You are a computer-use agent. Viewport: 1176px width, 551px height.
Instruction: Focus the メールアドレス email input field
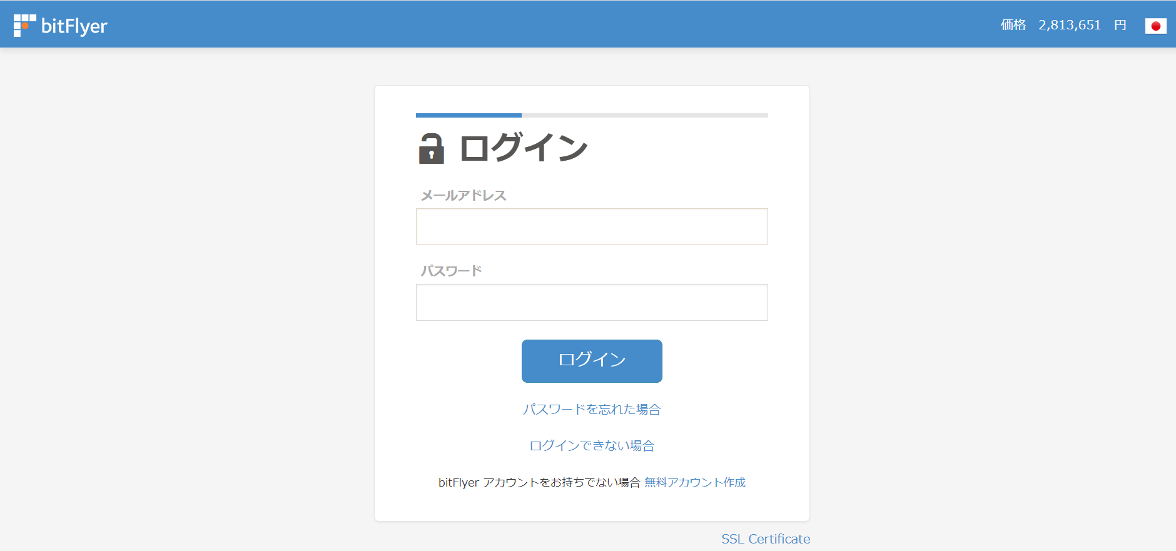click(x=592, y=226)
